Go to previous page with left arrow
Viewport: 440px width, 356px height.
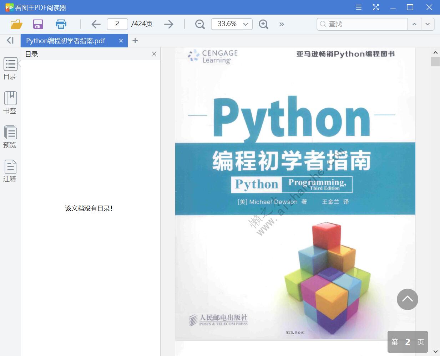96,24
